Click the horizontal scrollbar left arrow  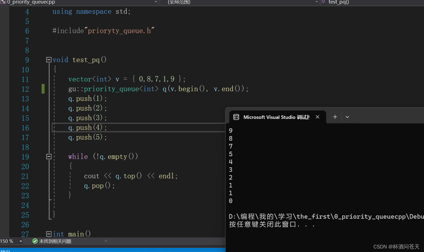pos(106,241)
